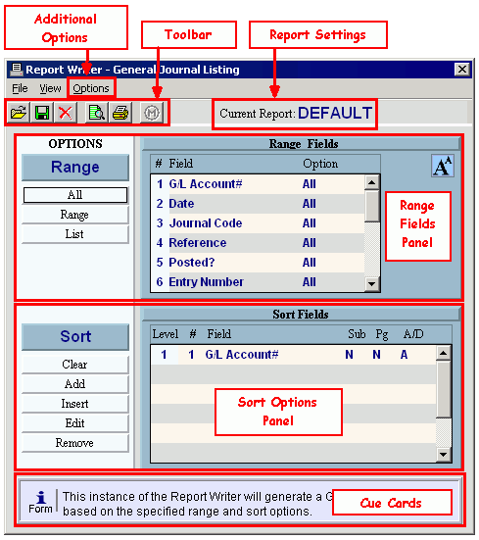This screenshot has height=540, width=479.
Task: Click the Remove sort button
Action: [x=75, y=443]
